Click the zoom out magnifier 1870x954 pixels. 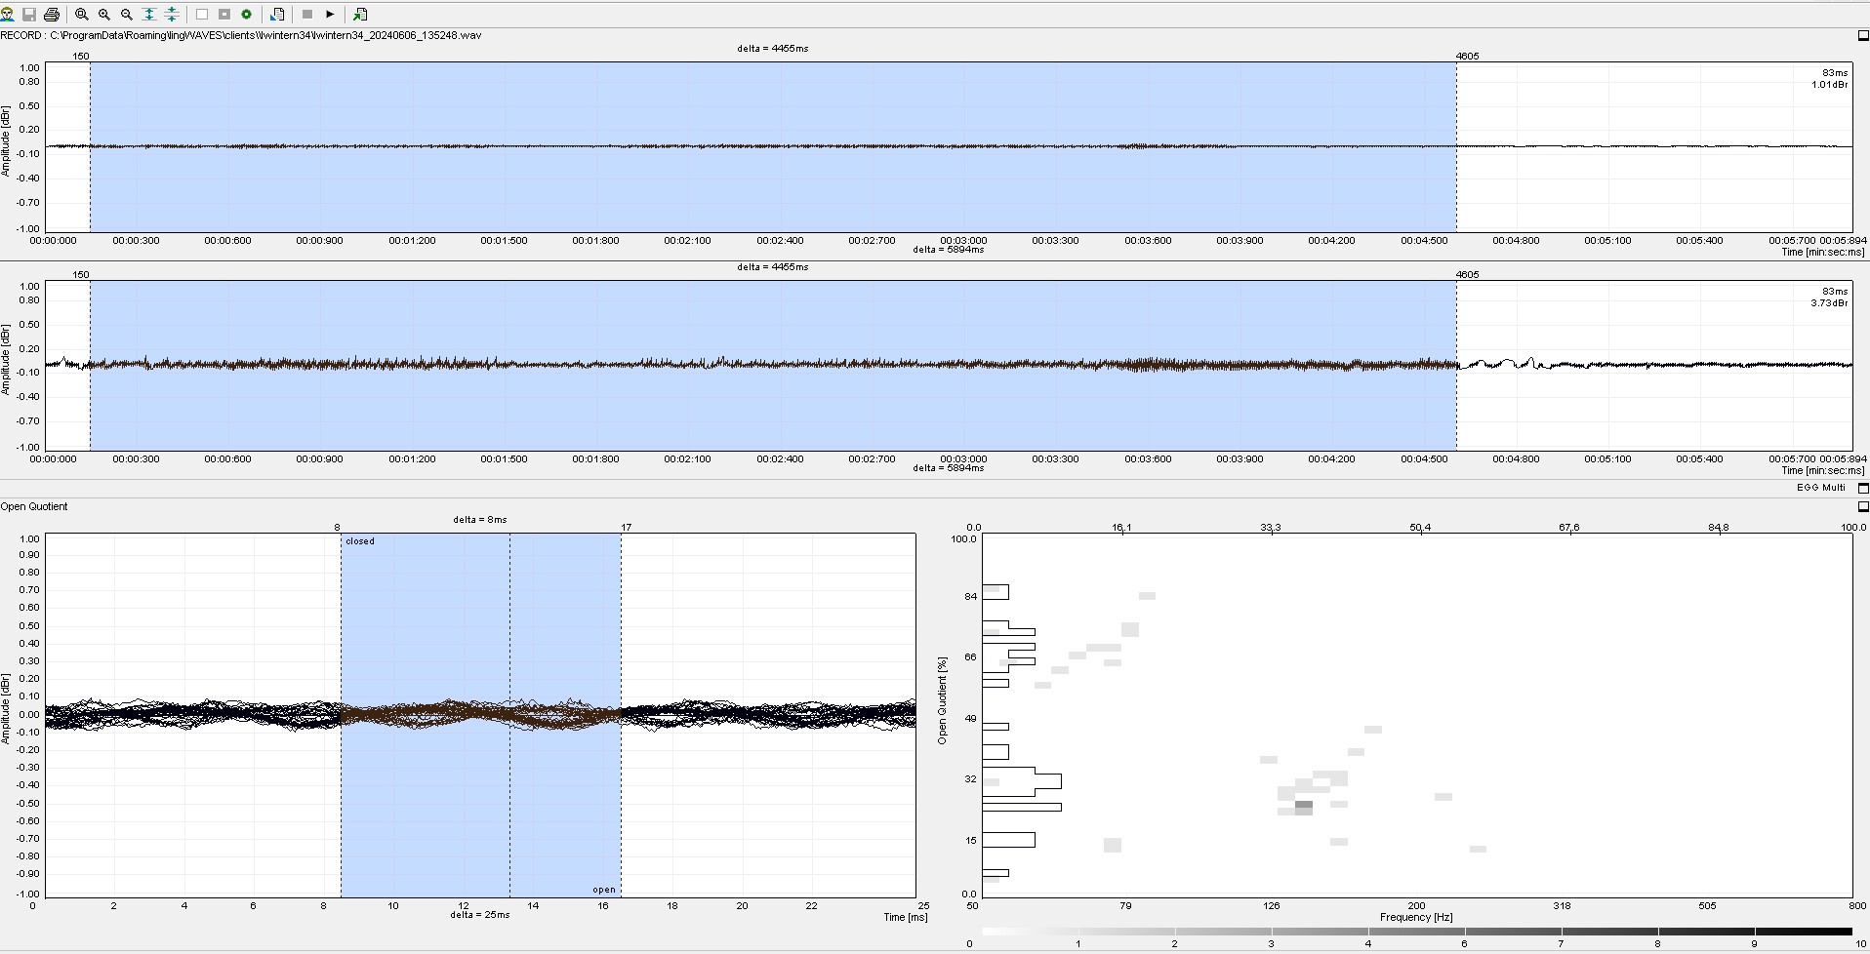point(127,15)
